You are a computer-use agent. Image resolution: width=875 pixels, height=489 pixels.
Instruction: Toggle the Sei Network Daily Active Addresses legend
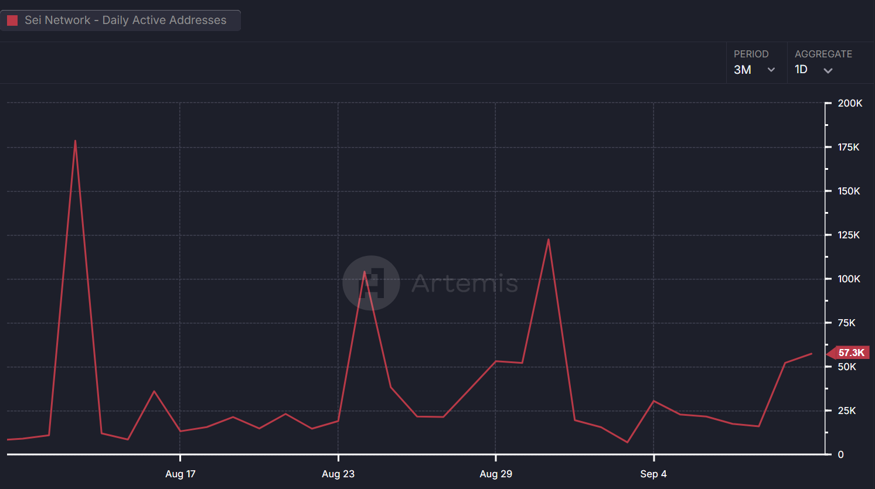(120, 20)
